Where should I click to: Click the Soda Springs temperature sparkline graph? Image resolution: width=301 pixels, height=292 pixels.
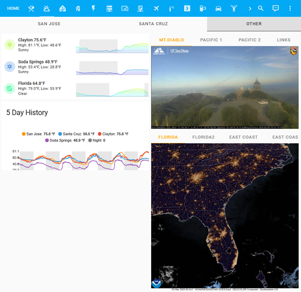click(112, 68)
